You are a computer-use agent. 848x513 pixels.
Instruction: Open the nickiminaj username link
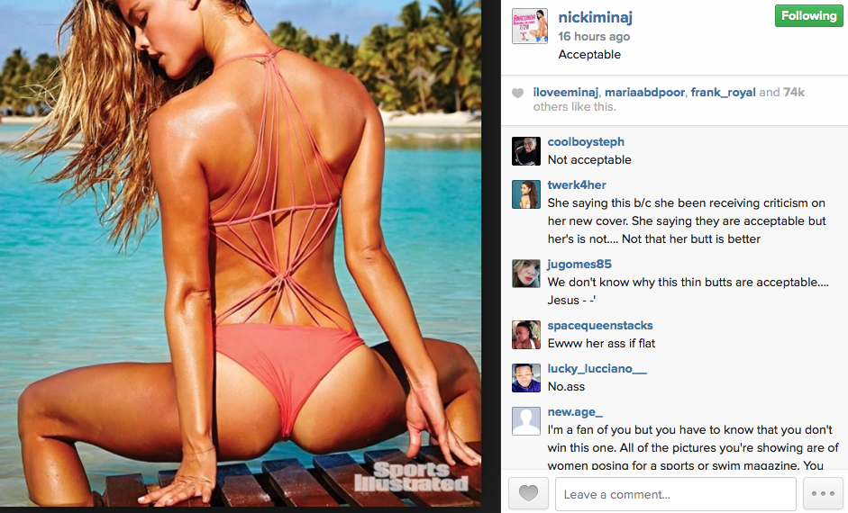(x=595, y=17)
